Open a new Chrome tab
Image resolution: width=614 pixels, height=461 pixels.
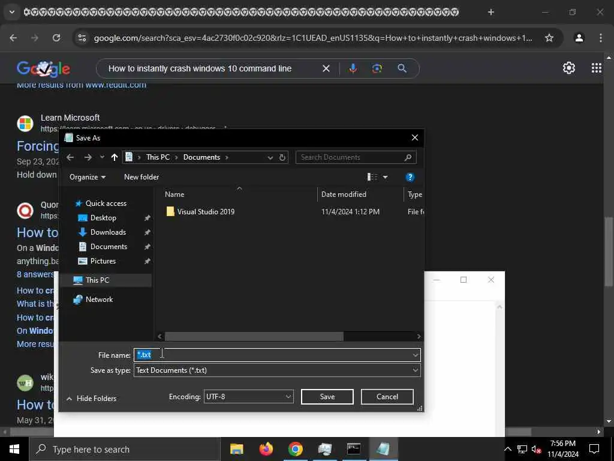point(490,12)
